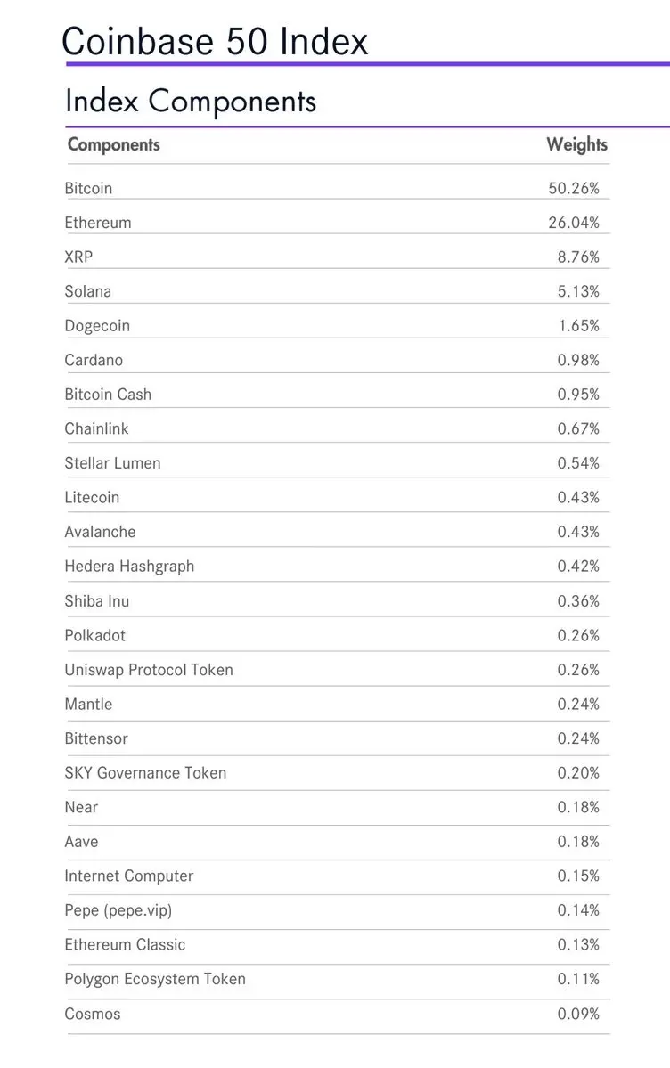670x1068 pixels.
Task: Click the Solana row name
Action: (88, 291)
